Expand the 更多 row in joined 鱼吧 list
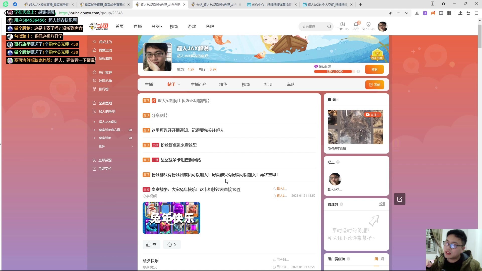This screenshot has height=271, width=482. [115, 146]
